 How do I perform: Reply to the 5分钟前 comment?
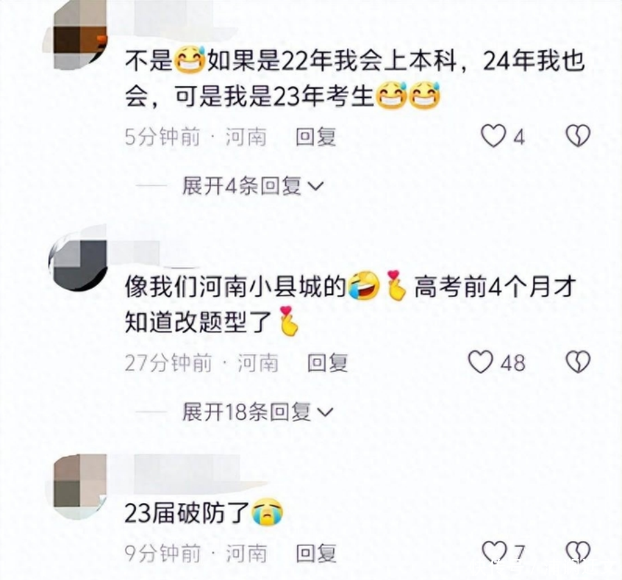(x=316, y=137)
